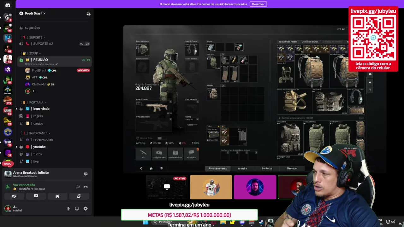Toggle noise suppression in voice panel
Screen dimensions: 404x227
click(x=78, y=187)
